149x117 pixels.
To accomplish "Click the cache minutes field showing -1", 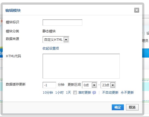I will pyautogui.click(x=49, y=85).
